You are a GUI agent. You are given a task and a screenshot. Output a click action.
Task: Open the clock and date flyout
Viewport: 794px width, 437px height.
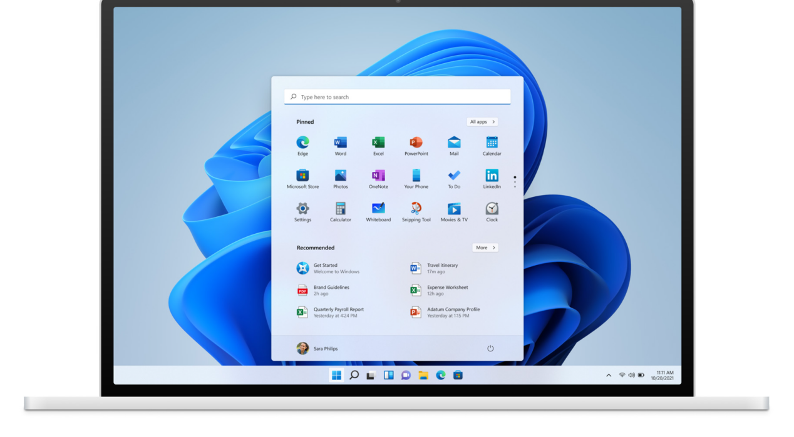[x=663, y=375]
